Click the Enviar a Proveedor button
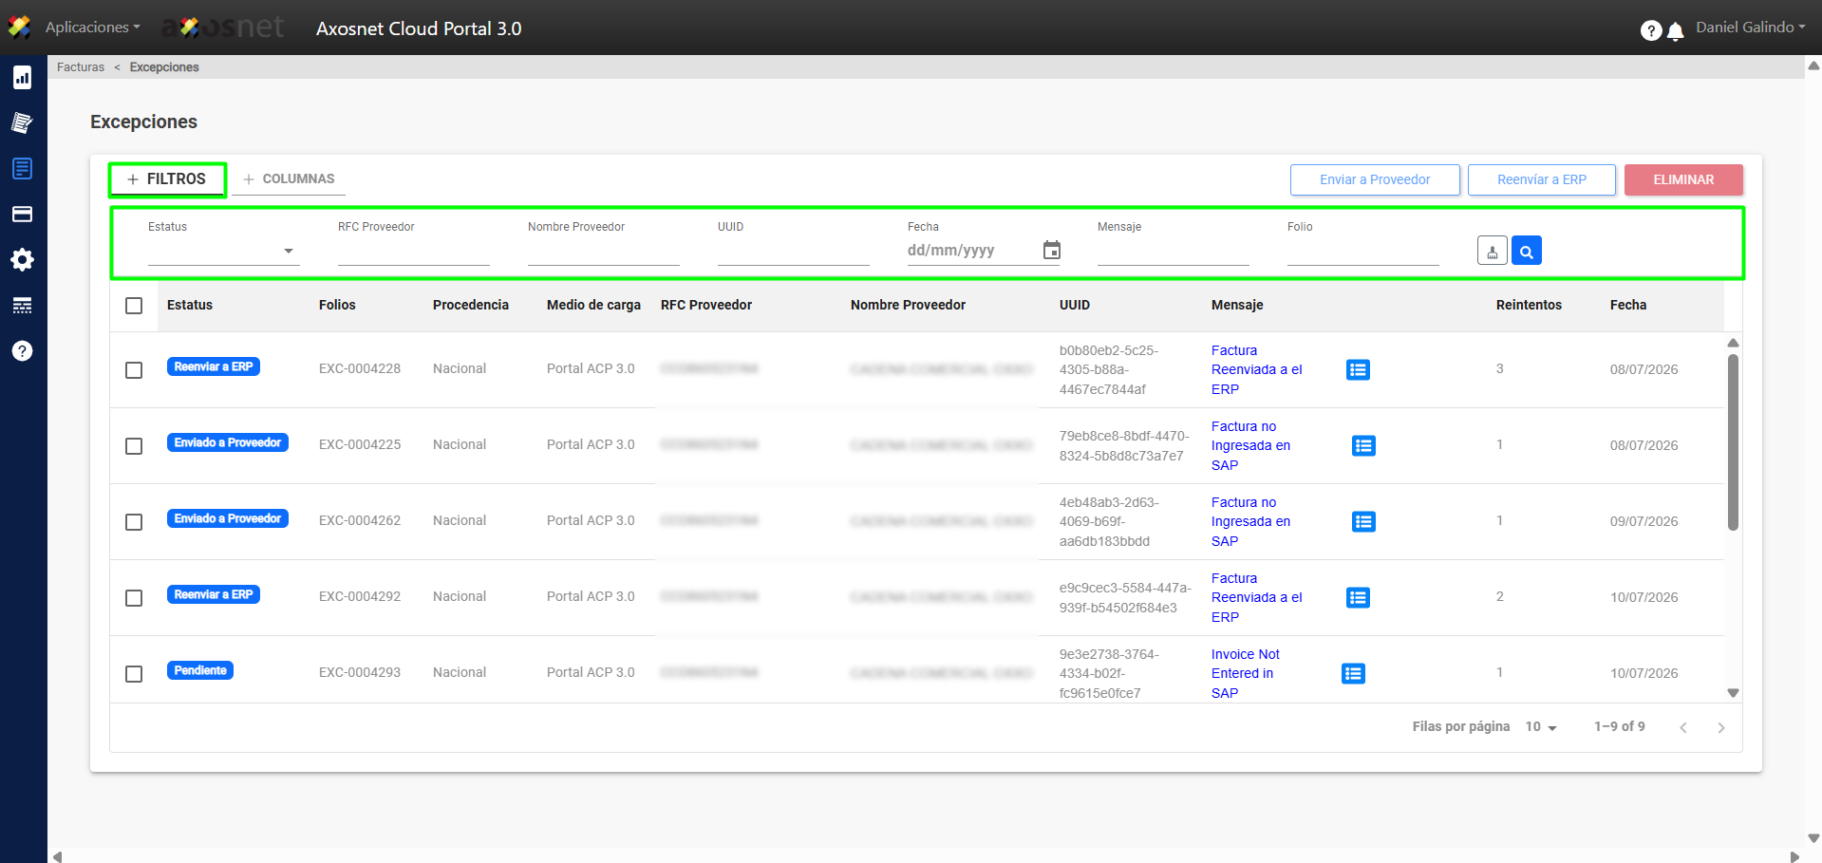Viewport: 1822px width, 863px height. click(1375, 179)
